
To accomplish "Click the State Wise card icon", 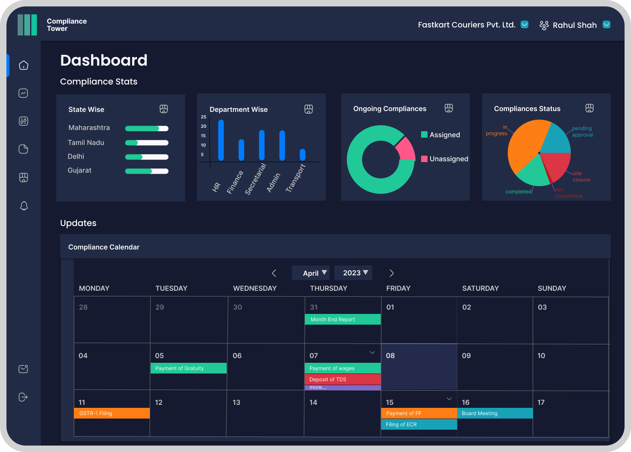I will 164,109.
